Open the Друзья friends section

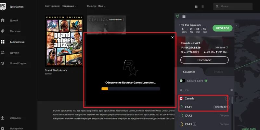(x=14, y=53)
